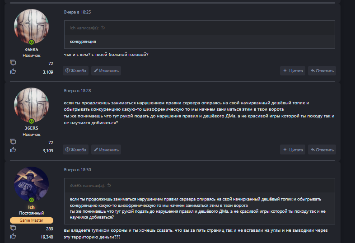
Task: Click the thumbs-up icon in the 18:28 post
Action: (13, 150)
